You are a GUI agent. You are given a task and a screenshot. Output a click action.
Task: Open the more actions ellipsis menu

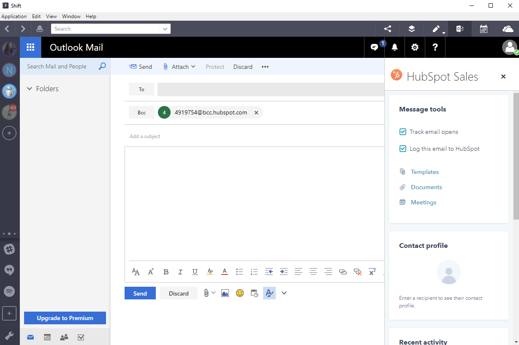[x=265, y=67]
